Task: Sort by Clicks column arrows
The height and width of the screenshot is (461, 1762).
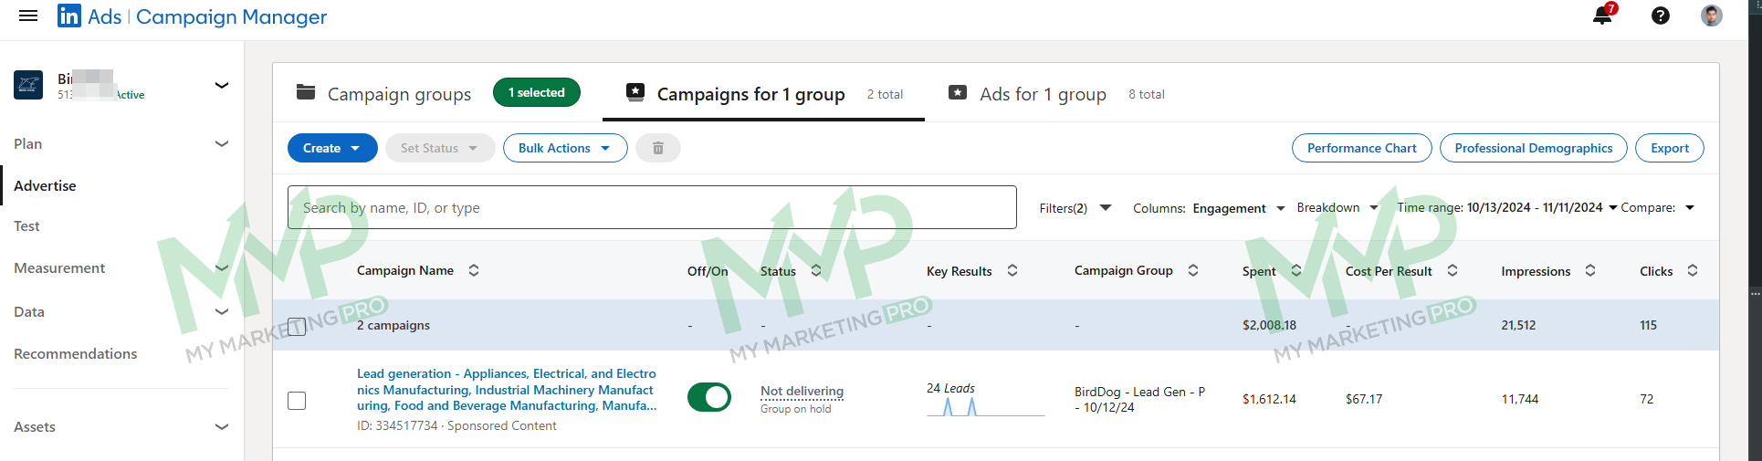Action: (1693, 270)
